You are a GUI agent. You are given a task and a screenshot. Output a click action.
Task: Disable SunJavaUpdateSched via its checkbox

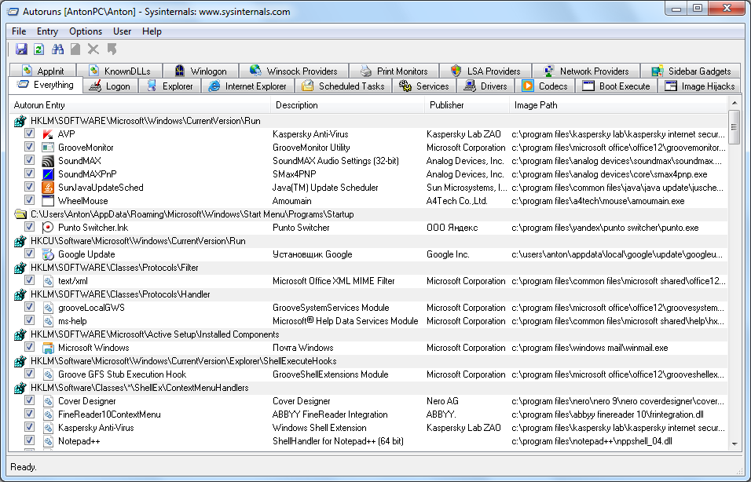(29, 187)
